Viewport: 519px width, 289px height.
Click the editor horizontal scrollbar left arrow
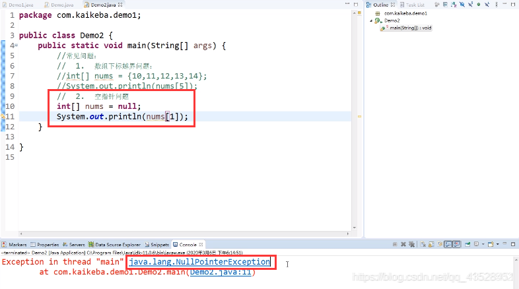[x=21, y=234]
